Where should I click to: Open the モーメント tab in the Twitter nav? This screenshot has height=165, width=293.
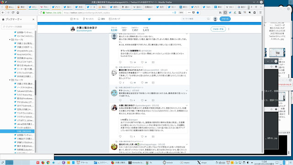click(x=88, y=19)
